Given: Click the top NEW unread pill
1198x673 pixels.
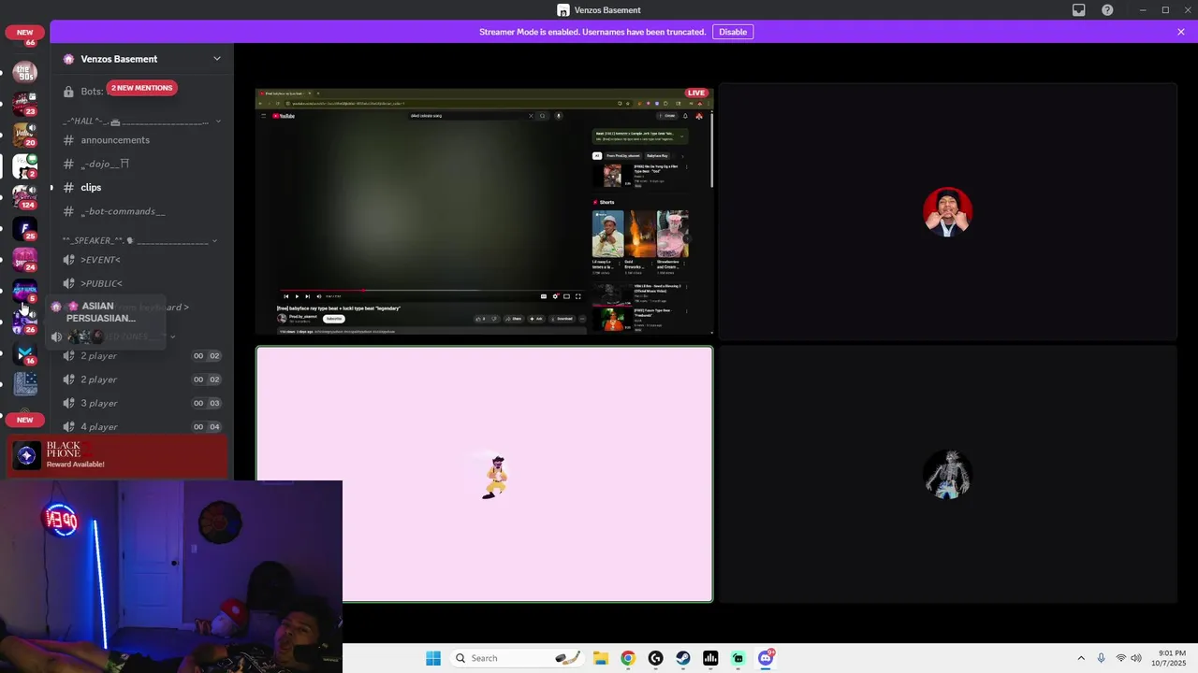Looking at the screenshot, I should [x=24, y=32].
